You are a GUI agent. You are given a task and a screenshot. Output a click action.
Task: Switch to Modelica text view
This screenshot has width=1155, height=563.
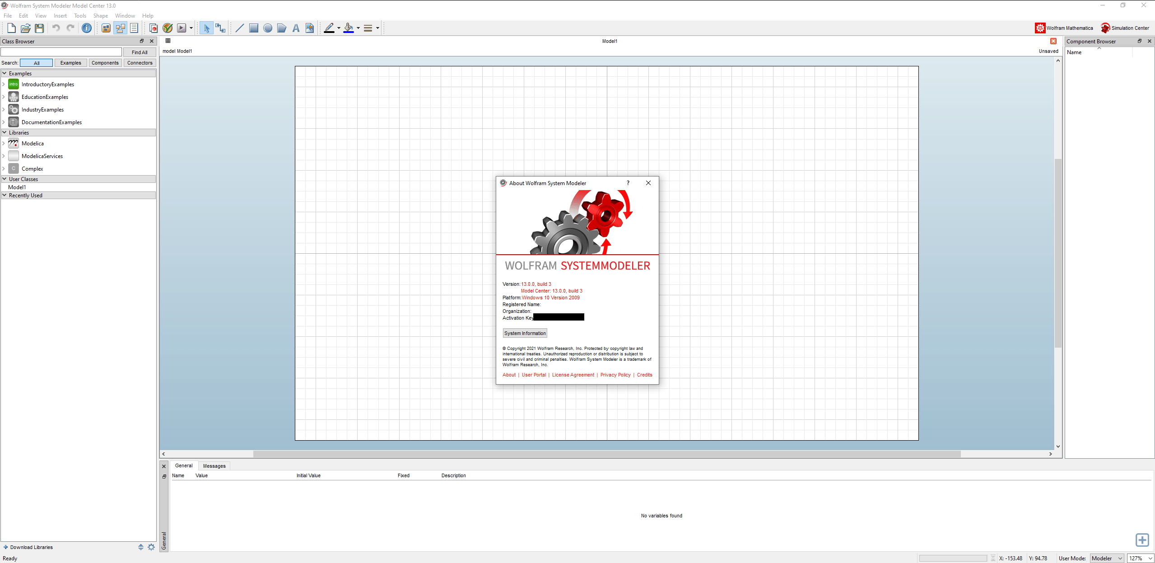point(134,28)
